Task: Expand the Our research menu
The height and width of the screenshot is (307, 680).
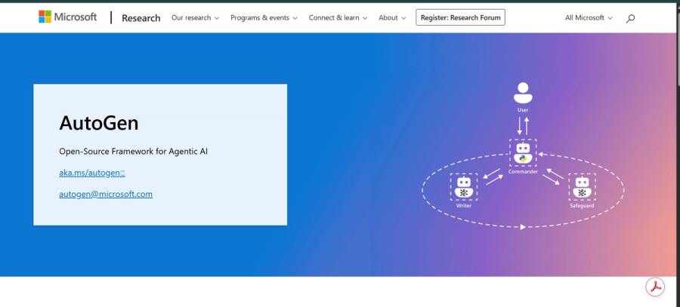Action: pos(195,18)
